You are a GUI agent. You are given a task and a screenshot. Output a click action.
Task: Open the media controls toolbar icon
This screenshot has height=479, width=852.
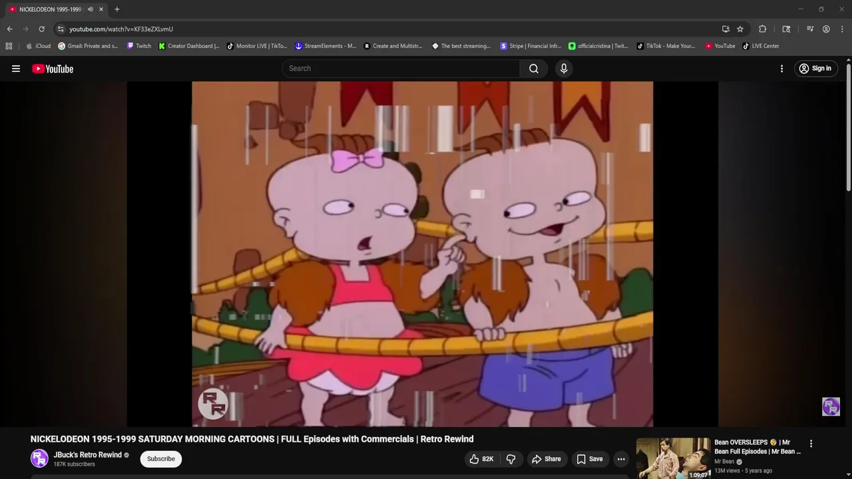click(x=810, y=29)
